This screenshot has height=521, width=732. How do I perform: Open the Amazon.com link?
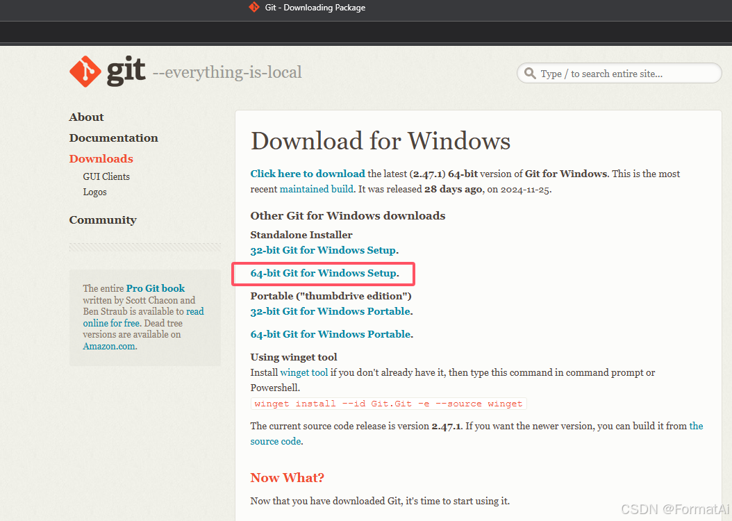coord(109,347)
